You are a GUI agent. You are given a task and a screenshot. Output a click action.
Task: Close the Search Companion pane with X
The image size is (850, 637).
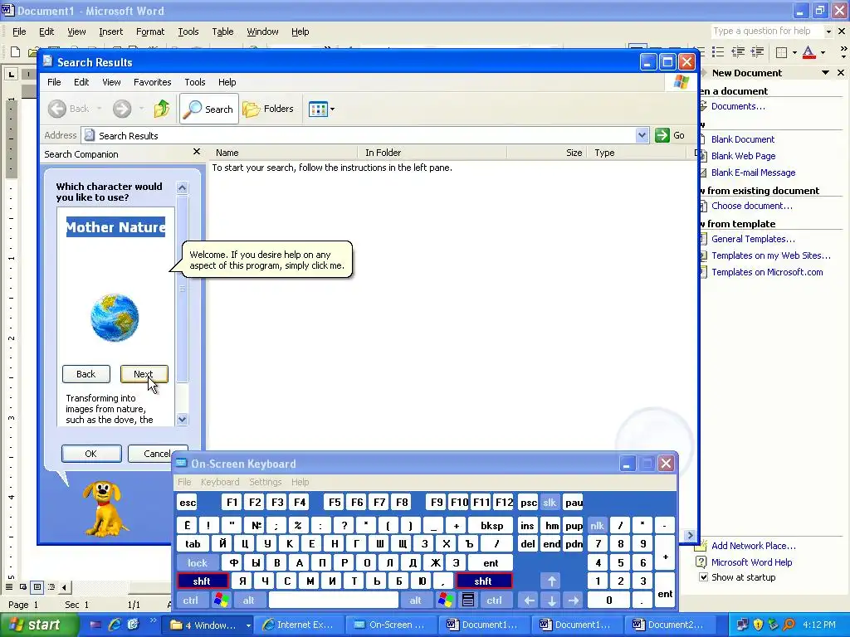tap(196, 153)
